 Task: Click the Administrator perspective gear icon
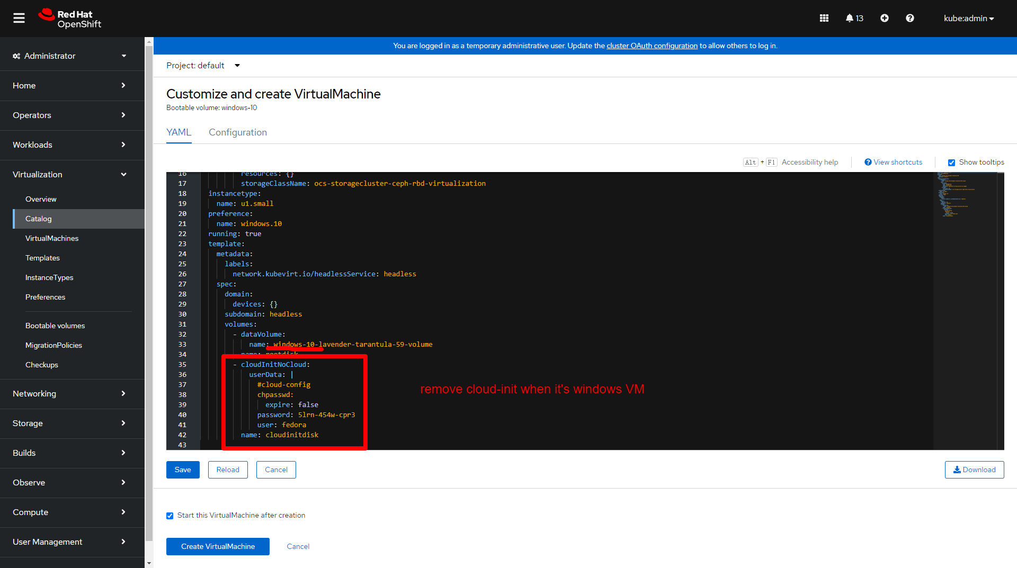tap(16, 56)
